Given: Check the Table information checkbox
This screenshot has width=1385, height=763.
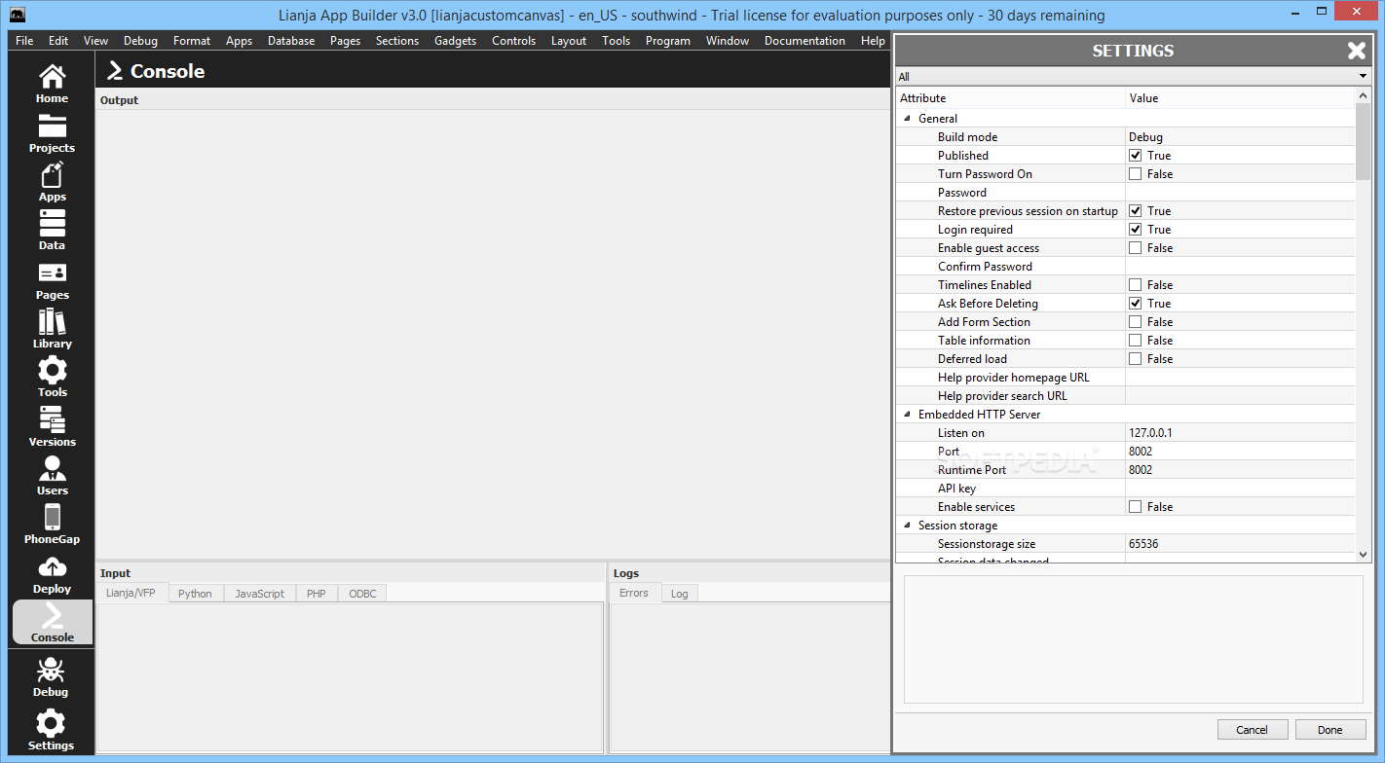Looking at the screenshot, I should click(1135, 340).
